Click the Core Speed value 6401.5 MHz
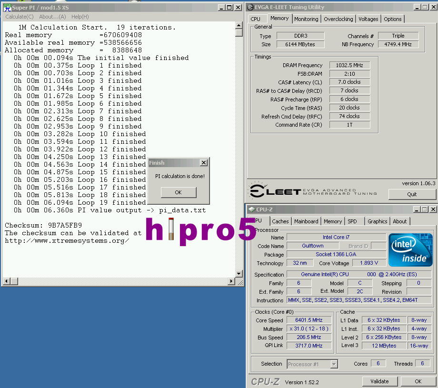438x388 pixels. pyautogui.click(x=309, y=320)
